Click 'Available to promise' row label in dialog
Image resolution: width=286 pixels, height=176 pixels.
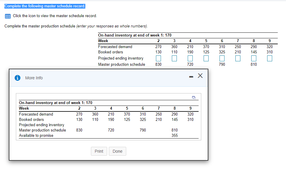(x=36, y=135)
